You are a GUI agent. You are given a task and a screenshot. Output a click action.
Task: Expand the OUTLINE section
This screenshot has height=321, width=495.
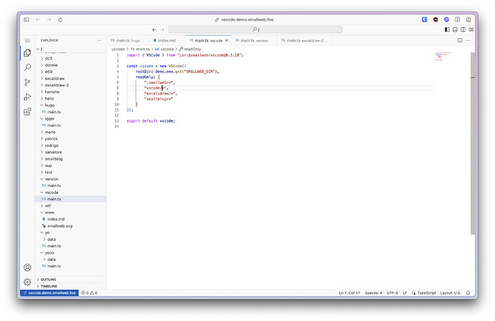click(x=71, y=279)
